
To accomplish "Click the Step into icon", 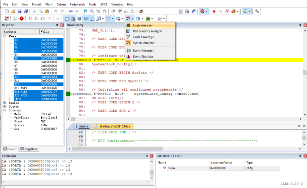I will click(30, 19).
